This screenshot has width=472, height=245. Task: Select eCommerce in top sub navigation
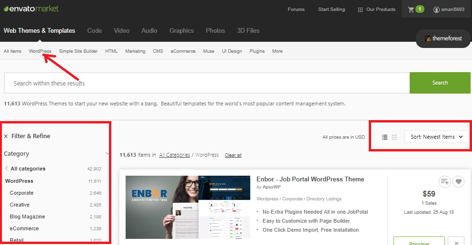point(183,51)
